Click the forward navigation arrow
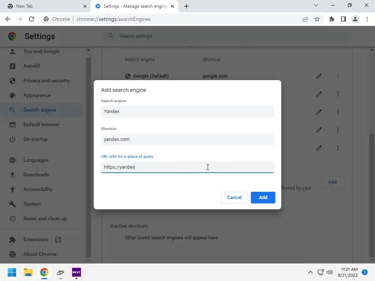Image resolution: width=375 pixels, height=281 pixels. click(x=20, y=19)
